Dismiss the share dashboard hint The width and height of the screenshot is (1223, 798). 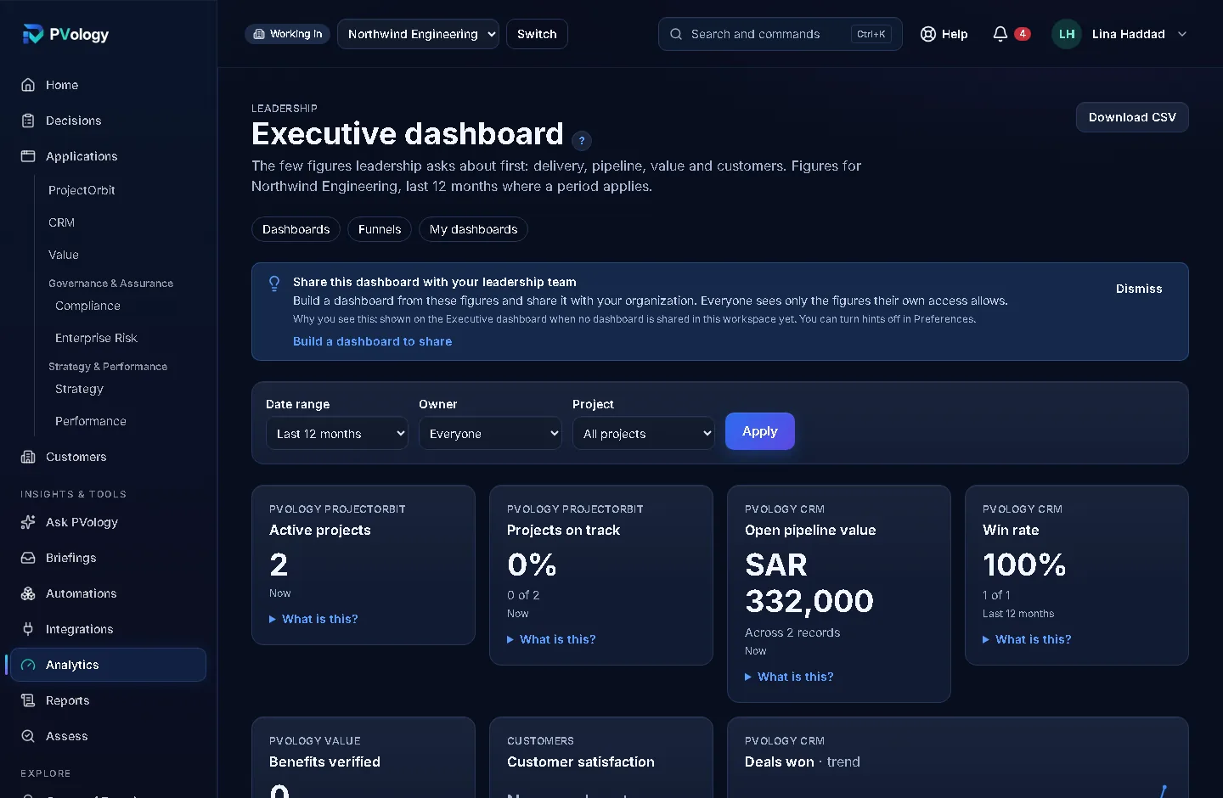pos(1139,289)
